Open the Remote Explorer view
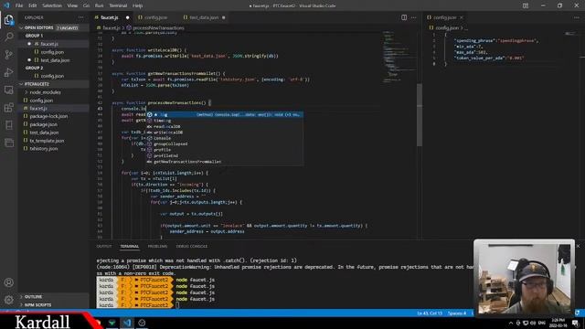The image size is (585, 329). click(8, 90)
